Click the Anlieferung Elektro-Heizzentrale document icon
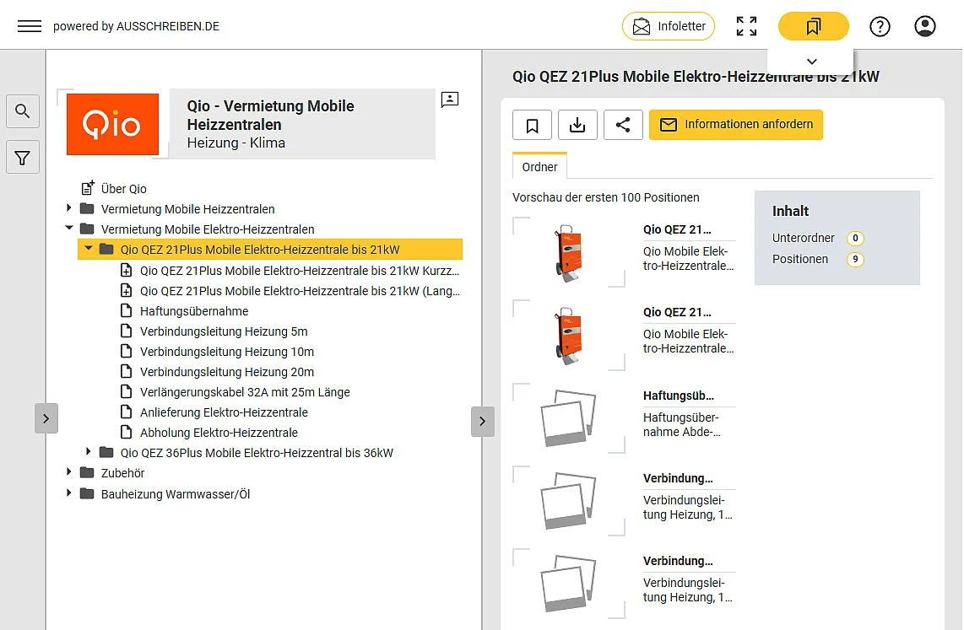This screenshot has width=964, height=630. [x=126, y=412]
